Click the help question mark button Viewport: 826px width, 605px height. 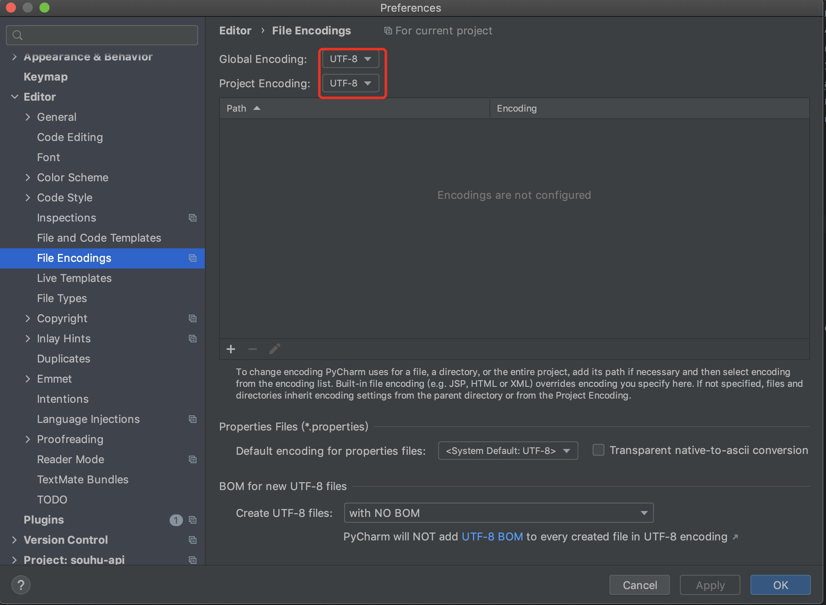tap(21, 585)
